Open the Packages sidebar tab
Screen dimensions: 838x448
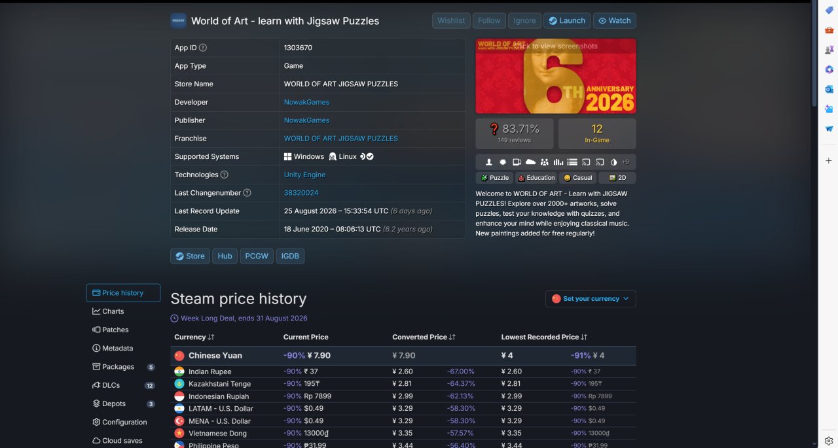click(x=123, y=367)
